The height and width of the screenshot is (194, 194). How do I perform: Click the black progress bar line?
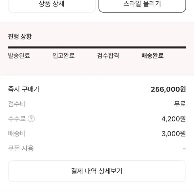click(97, 47)
